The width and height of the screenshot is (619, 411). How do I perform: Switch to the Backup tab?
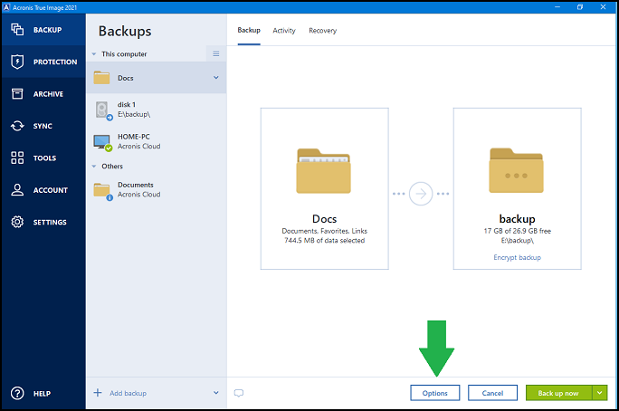(249, 30)
